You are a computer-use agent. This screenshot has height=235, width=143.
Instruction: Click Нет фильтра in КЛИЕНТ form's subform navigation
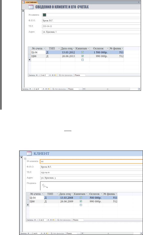64,220
